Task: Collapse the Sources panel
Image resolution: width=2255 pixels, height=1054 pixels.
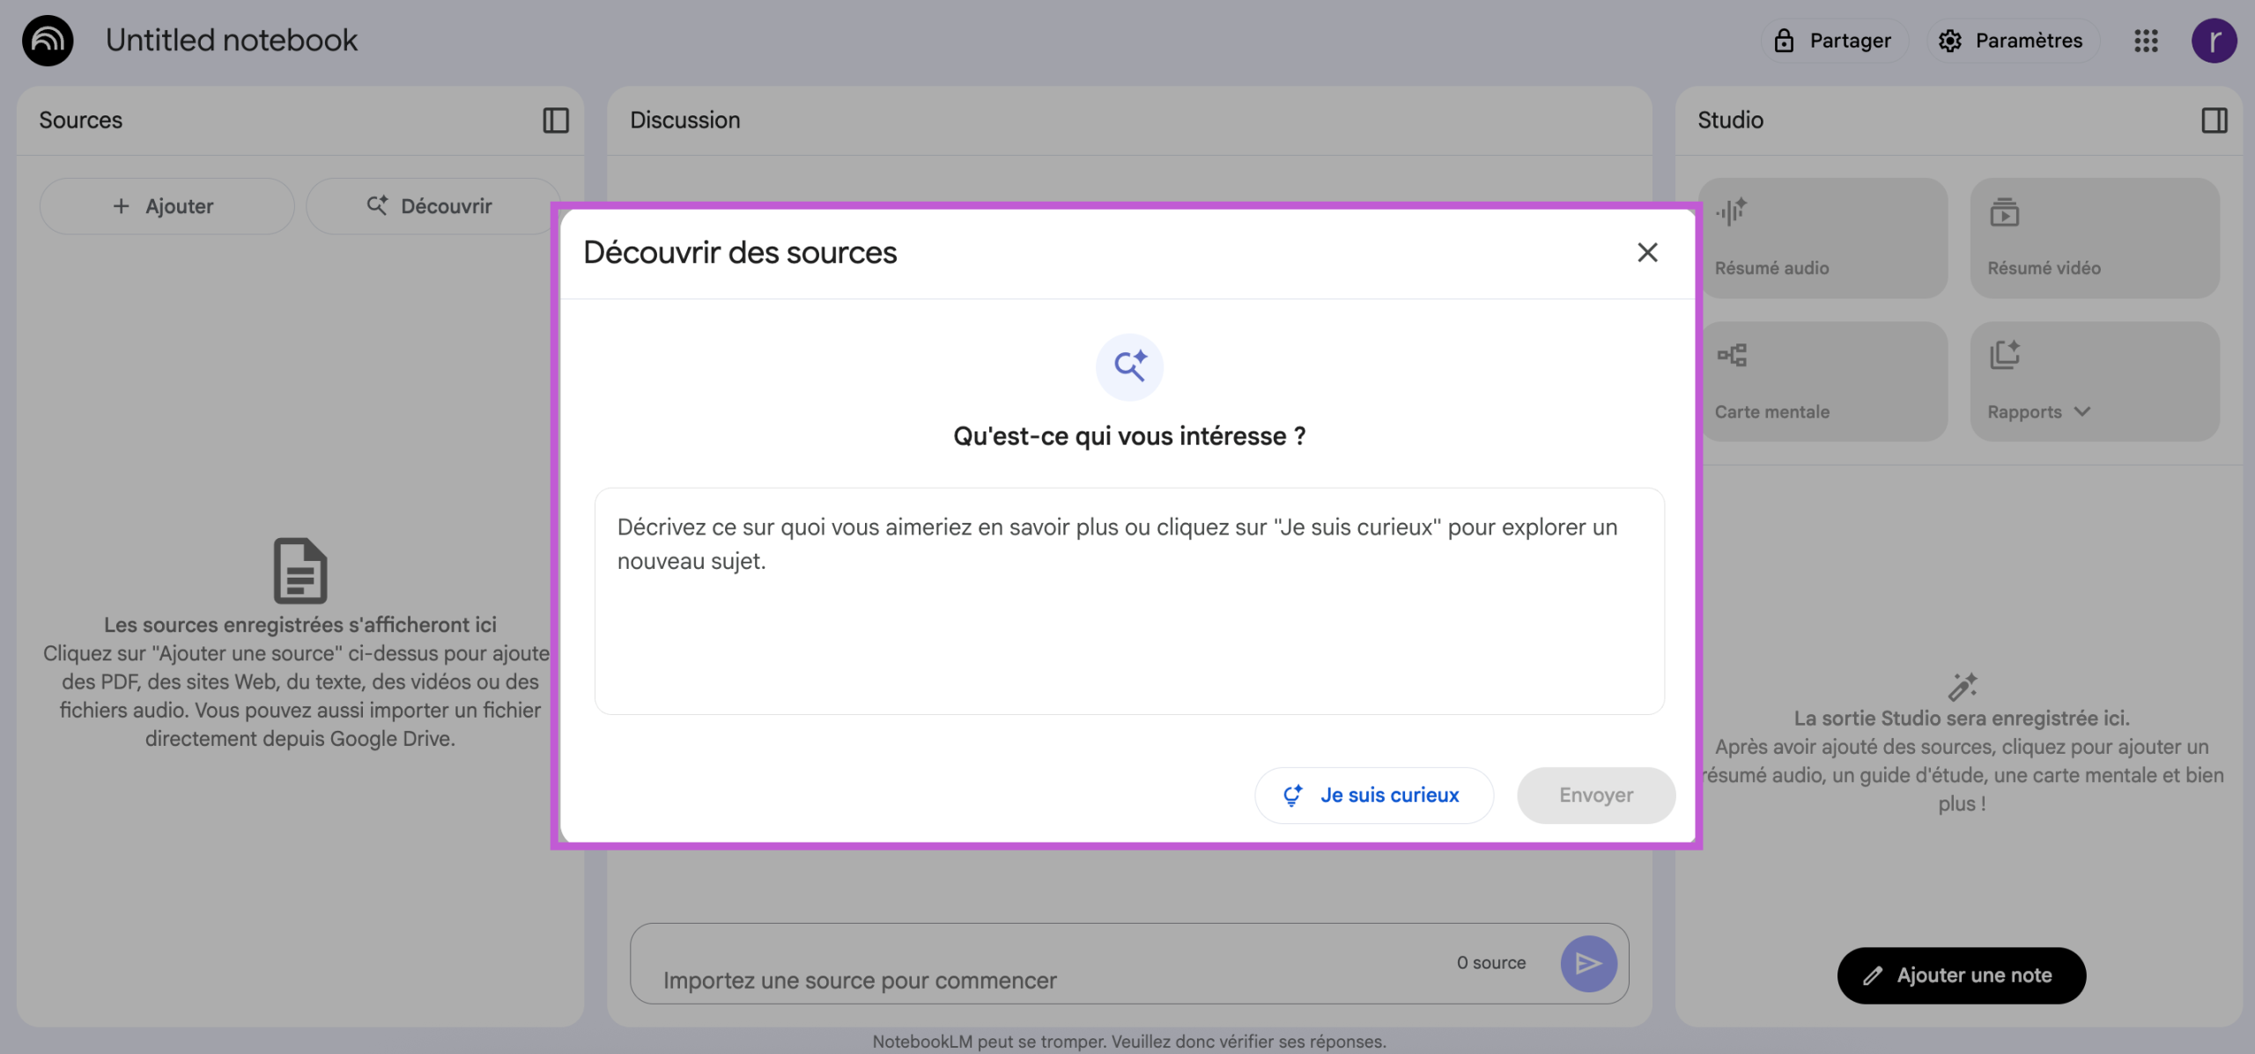Action: [x=556, y=120]
